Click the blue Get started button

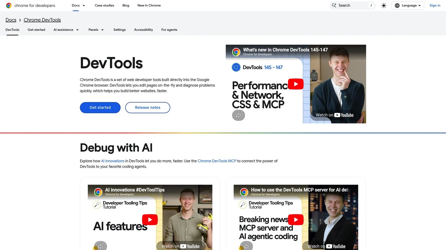(100, 108)
